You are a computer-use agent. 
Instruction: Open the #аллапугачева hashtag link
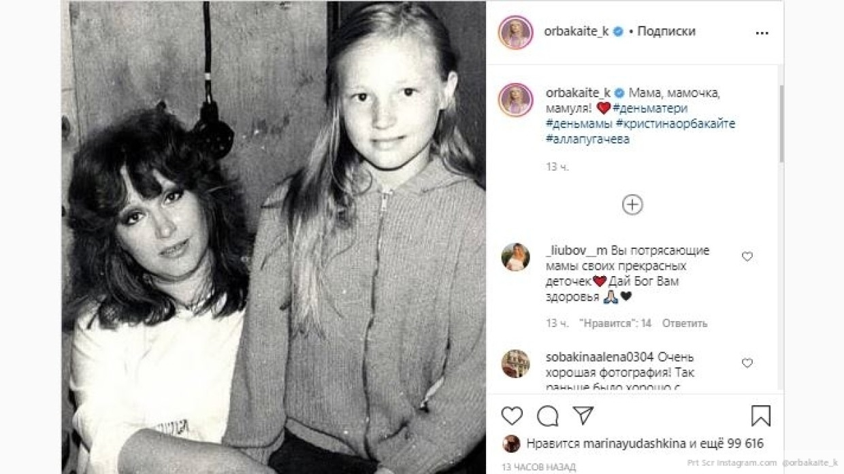pos(587,139)
